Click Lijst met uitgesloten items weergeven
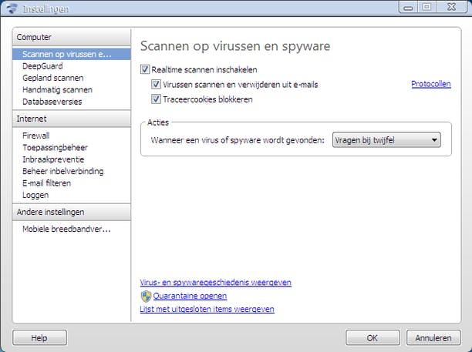 point(207,310)
